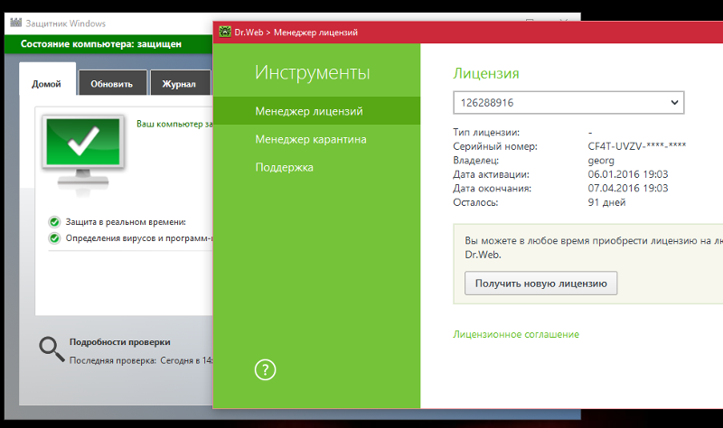Click the Dr.Web spider logo icon in title bar
Image resolution: width=723 pixels, height=428 pixels.
pos(225,32)
